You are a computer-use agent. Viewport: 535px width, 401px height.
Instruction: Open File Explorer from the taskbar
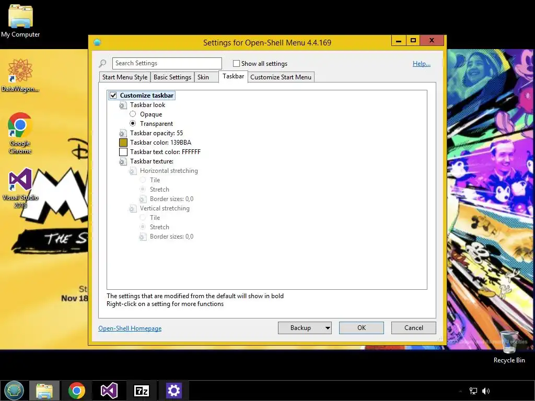click(x=44, y=391)
